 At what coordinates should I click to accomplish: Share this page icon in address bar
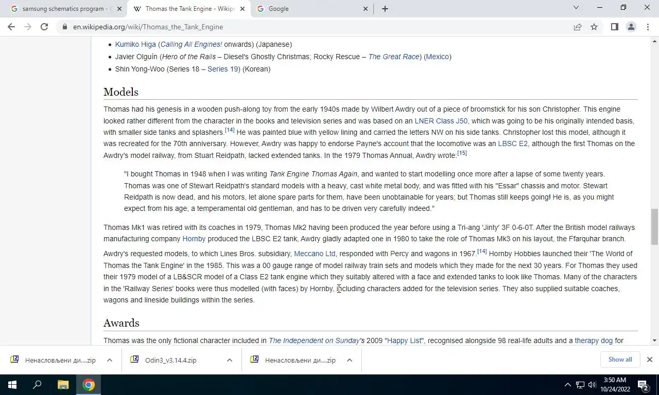click(x=578, y=27)
